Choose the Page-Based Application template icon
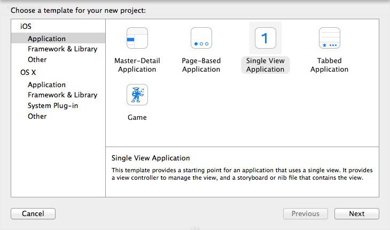 coord(201,39)
